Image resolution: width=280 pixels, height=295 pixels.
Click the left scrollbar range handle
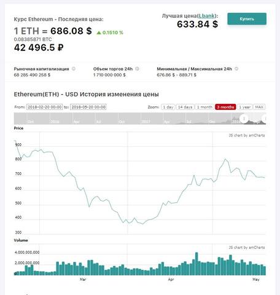pos(244,119)
